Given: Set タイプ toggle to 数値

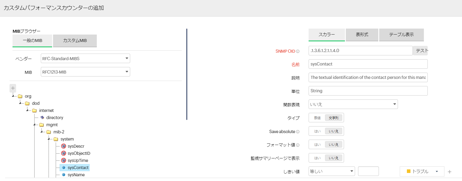Looking at the screenshot, I should click(317, 118).
